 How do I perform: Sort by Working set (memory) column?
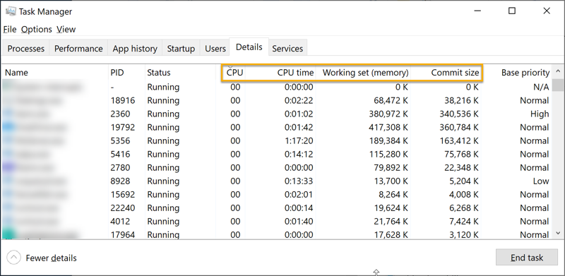[363, 73]
